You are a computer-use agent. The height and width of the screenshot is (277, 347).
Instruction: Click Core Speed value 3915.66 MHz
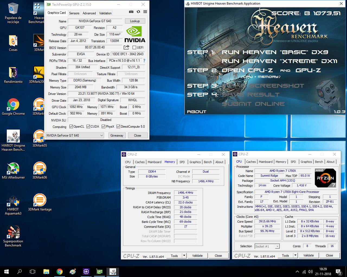(x=267, y=221)
